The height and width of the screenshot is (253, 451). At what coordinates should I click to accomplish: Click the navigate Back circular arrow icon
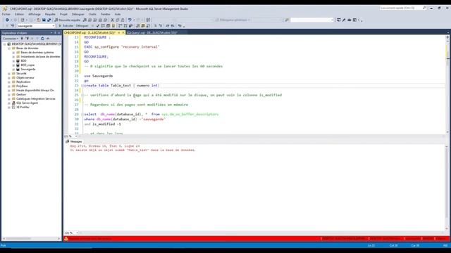pos(7,20)
